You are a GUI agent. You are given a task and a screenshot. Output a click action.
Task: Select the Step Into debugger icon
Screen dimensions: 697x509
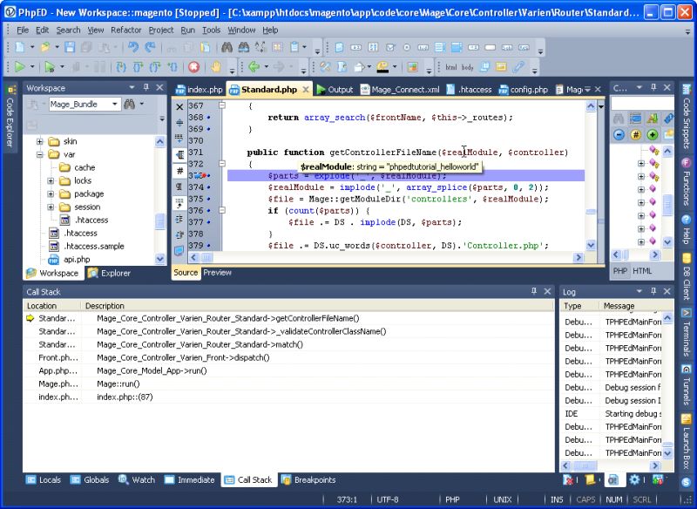coord(119,64)
